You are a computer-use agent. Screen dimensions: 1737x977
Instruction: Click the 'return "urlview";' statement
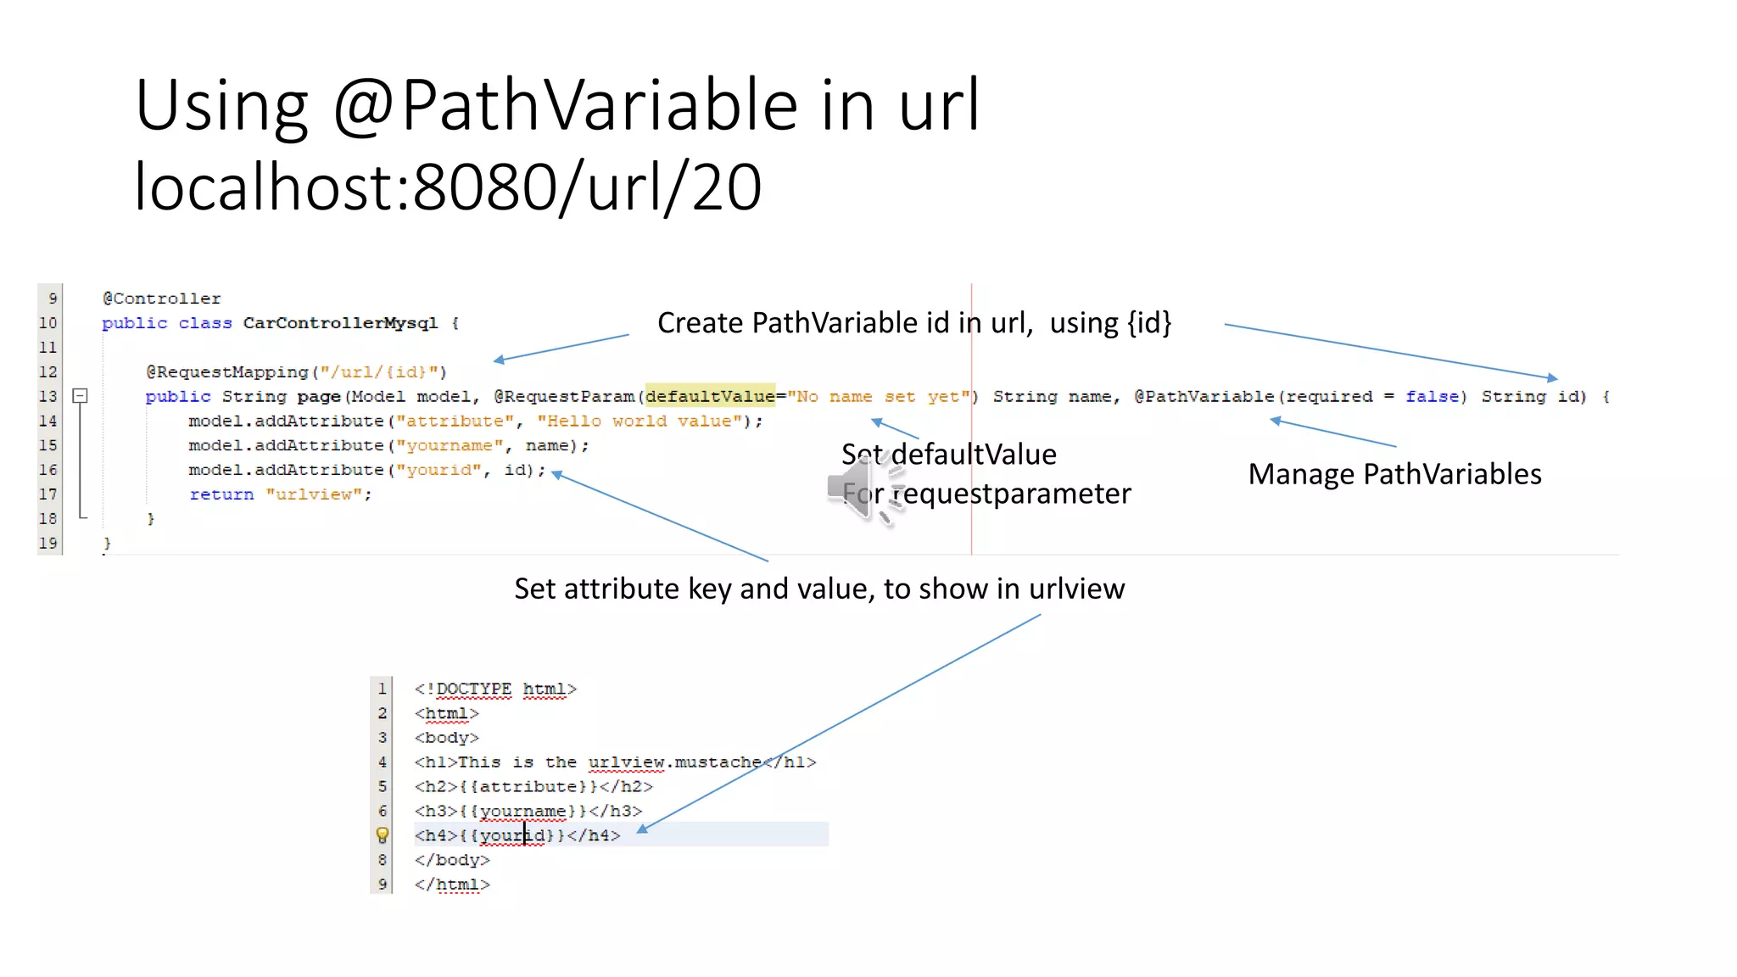[280, 494]
